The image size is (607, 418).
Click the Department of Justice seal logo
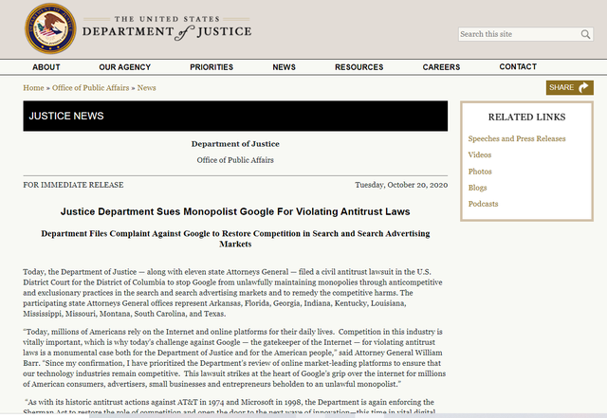click(50, 28)
